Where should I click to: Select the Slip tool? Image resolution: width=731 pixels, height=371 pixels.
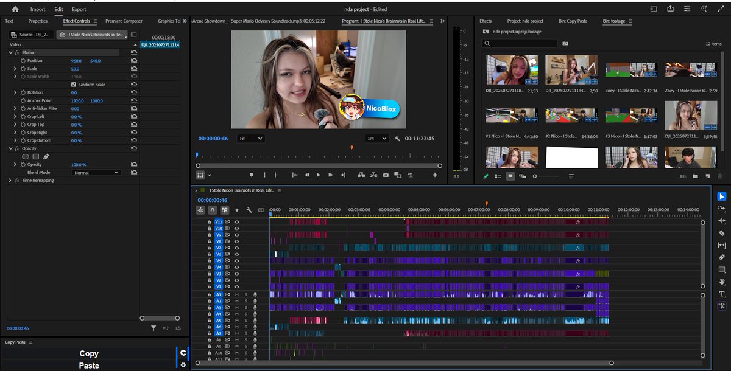click(x=722, y=245)
